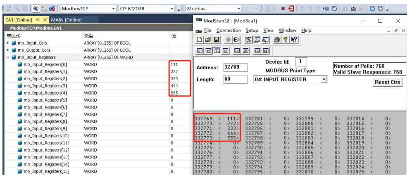407x175 pixels.
Task: Click the Disconnect icon in ModScan32
Action: 237,40
